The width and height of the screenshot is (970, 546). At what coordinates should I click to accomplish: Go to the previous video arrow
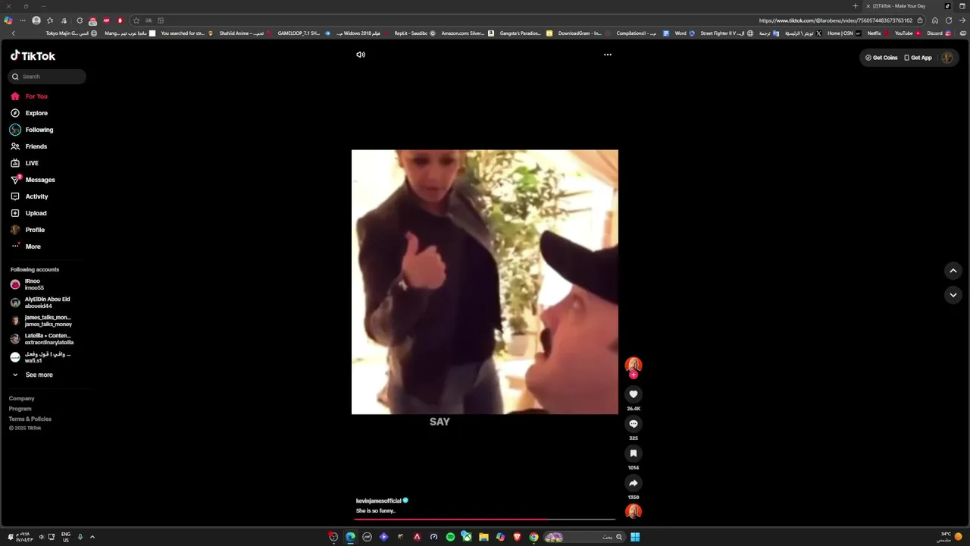pyautogui.click(x=953, y=271)
